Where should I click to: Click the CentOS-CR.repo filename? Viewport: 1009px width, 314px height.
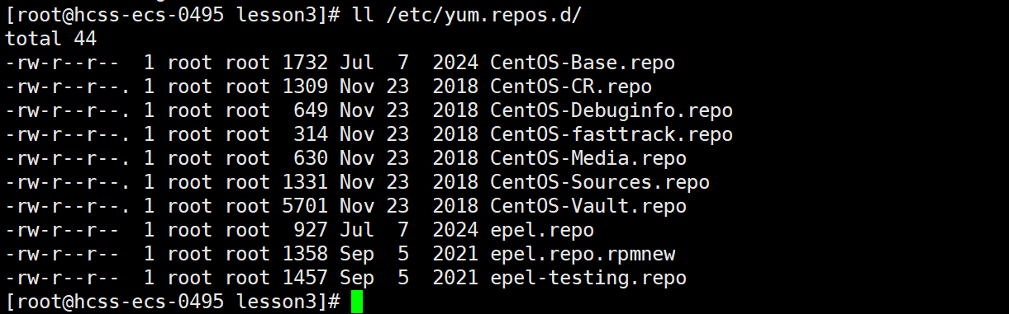click(570, 87)
